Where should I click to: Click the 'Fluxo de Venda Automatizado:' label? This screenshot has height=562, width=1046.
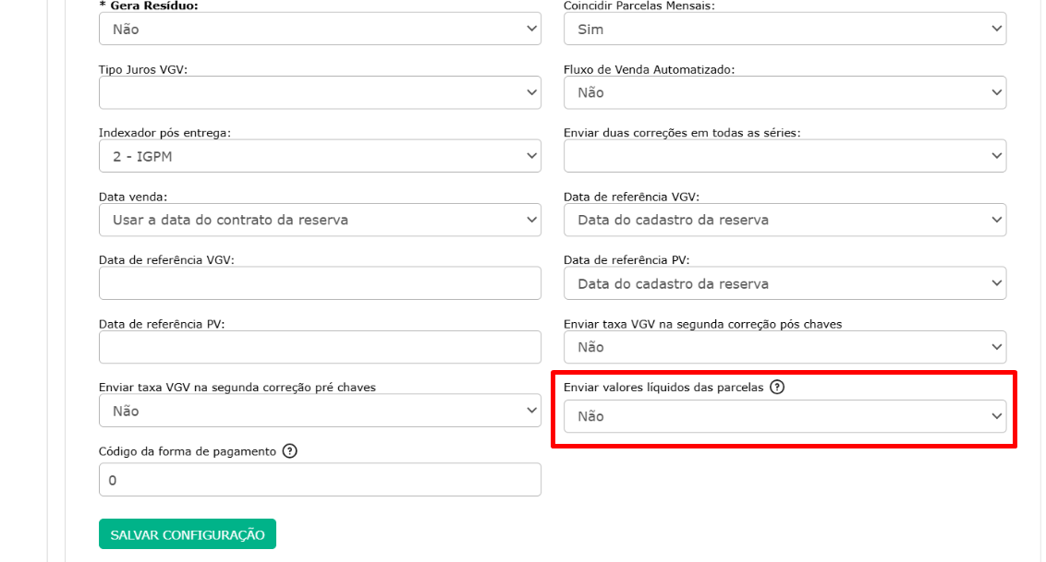(x=649, y=69)
